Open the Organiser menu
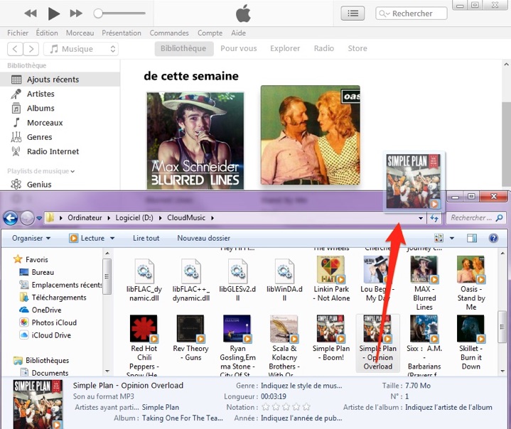Viewport: 511px width, 429px height. (x=31, y=238)
